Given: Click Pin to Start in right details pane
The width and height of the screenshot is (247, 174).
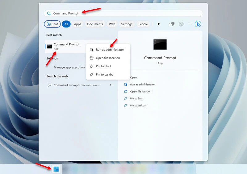Looking at the screenshot, I should coord(137,98).
